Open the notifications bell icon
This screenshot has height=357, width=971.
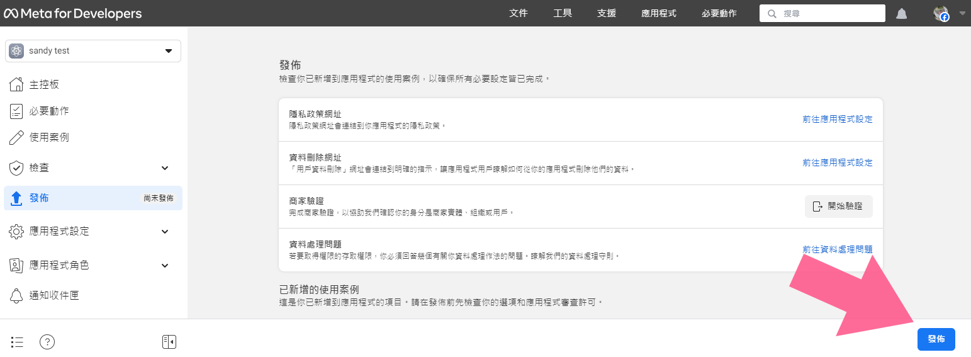click(x=902, y=14)
